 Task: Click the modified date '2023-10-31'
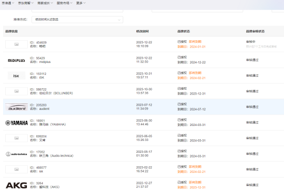144,74
